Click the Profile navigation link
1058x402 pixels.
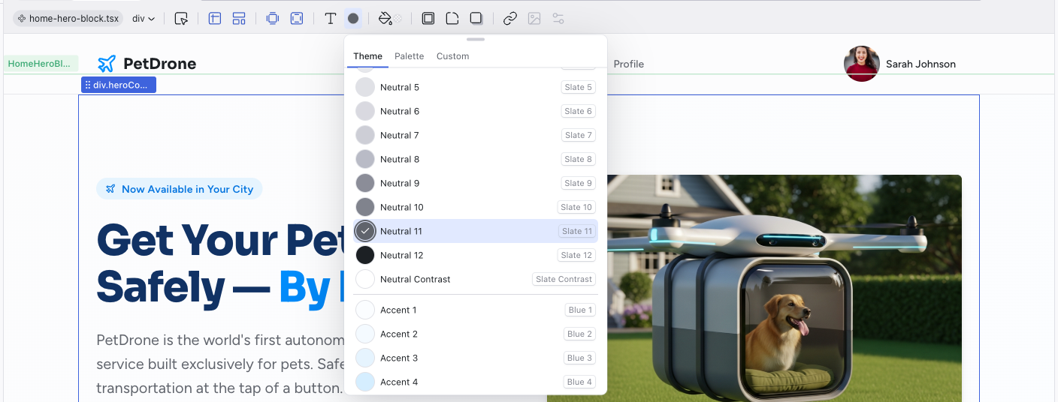point(628,64)
